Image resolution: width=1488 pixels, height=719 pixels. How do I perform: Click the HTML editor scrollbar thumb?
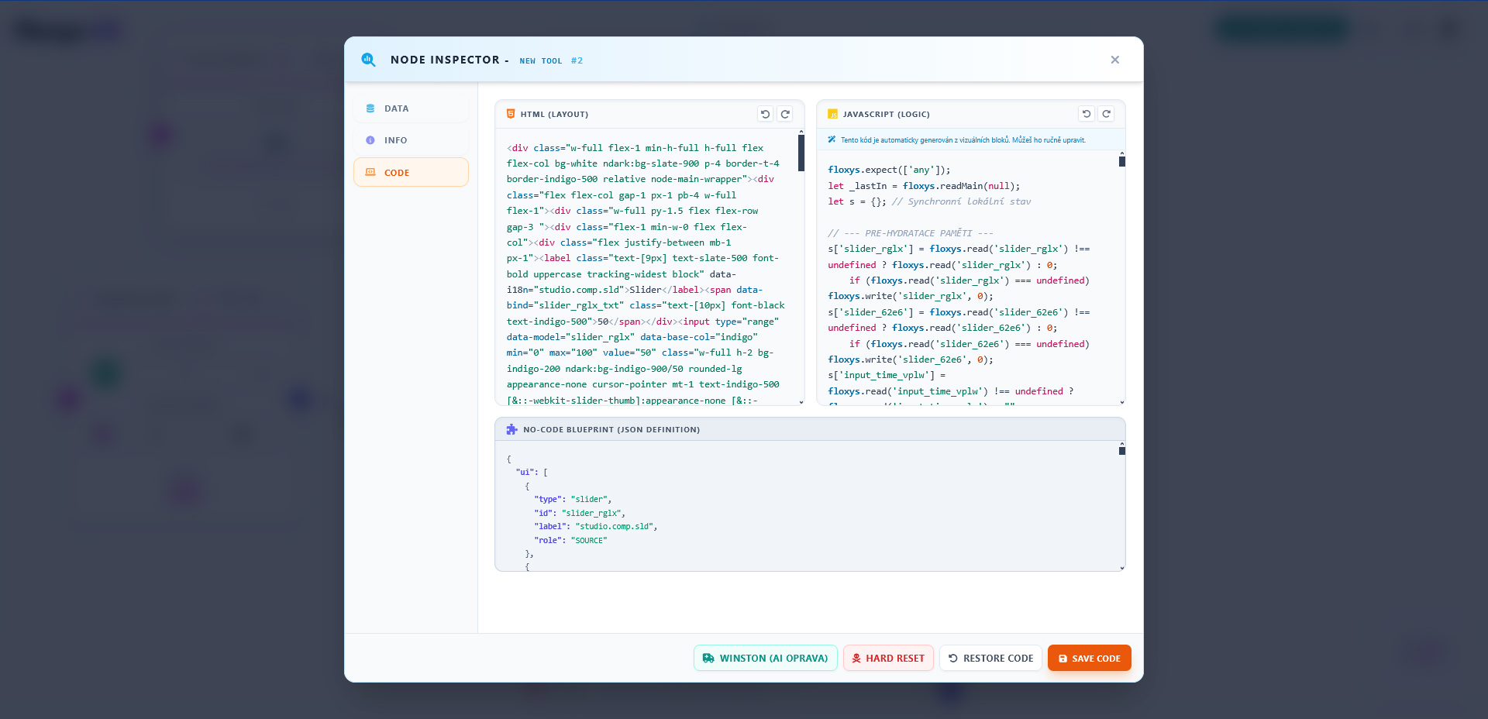click(x=801, y=153)
